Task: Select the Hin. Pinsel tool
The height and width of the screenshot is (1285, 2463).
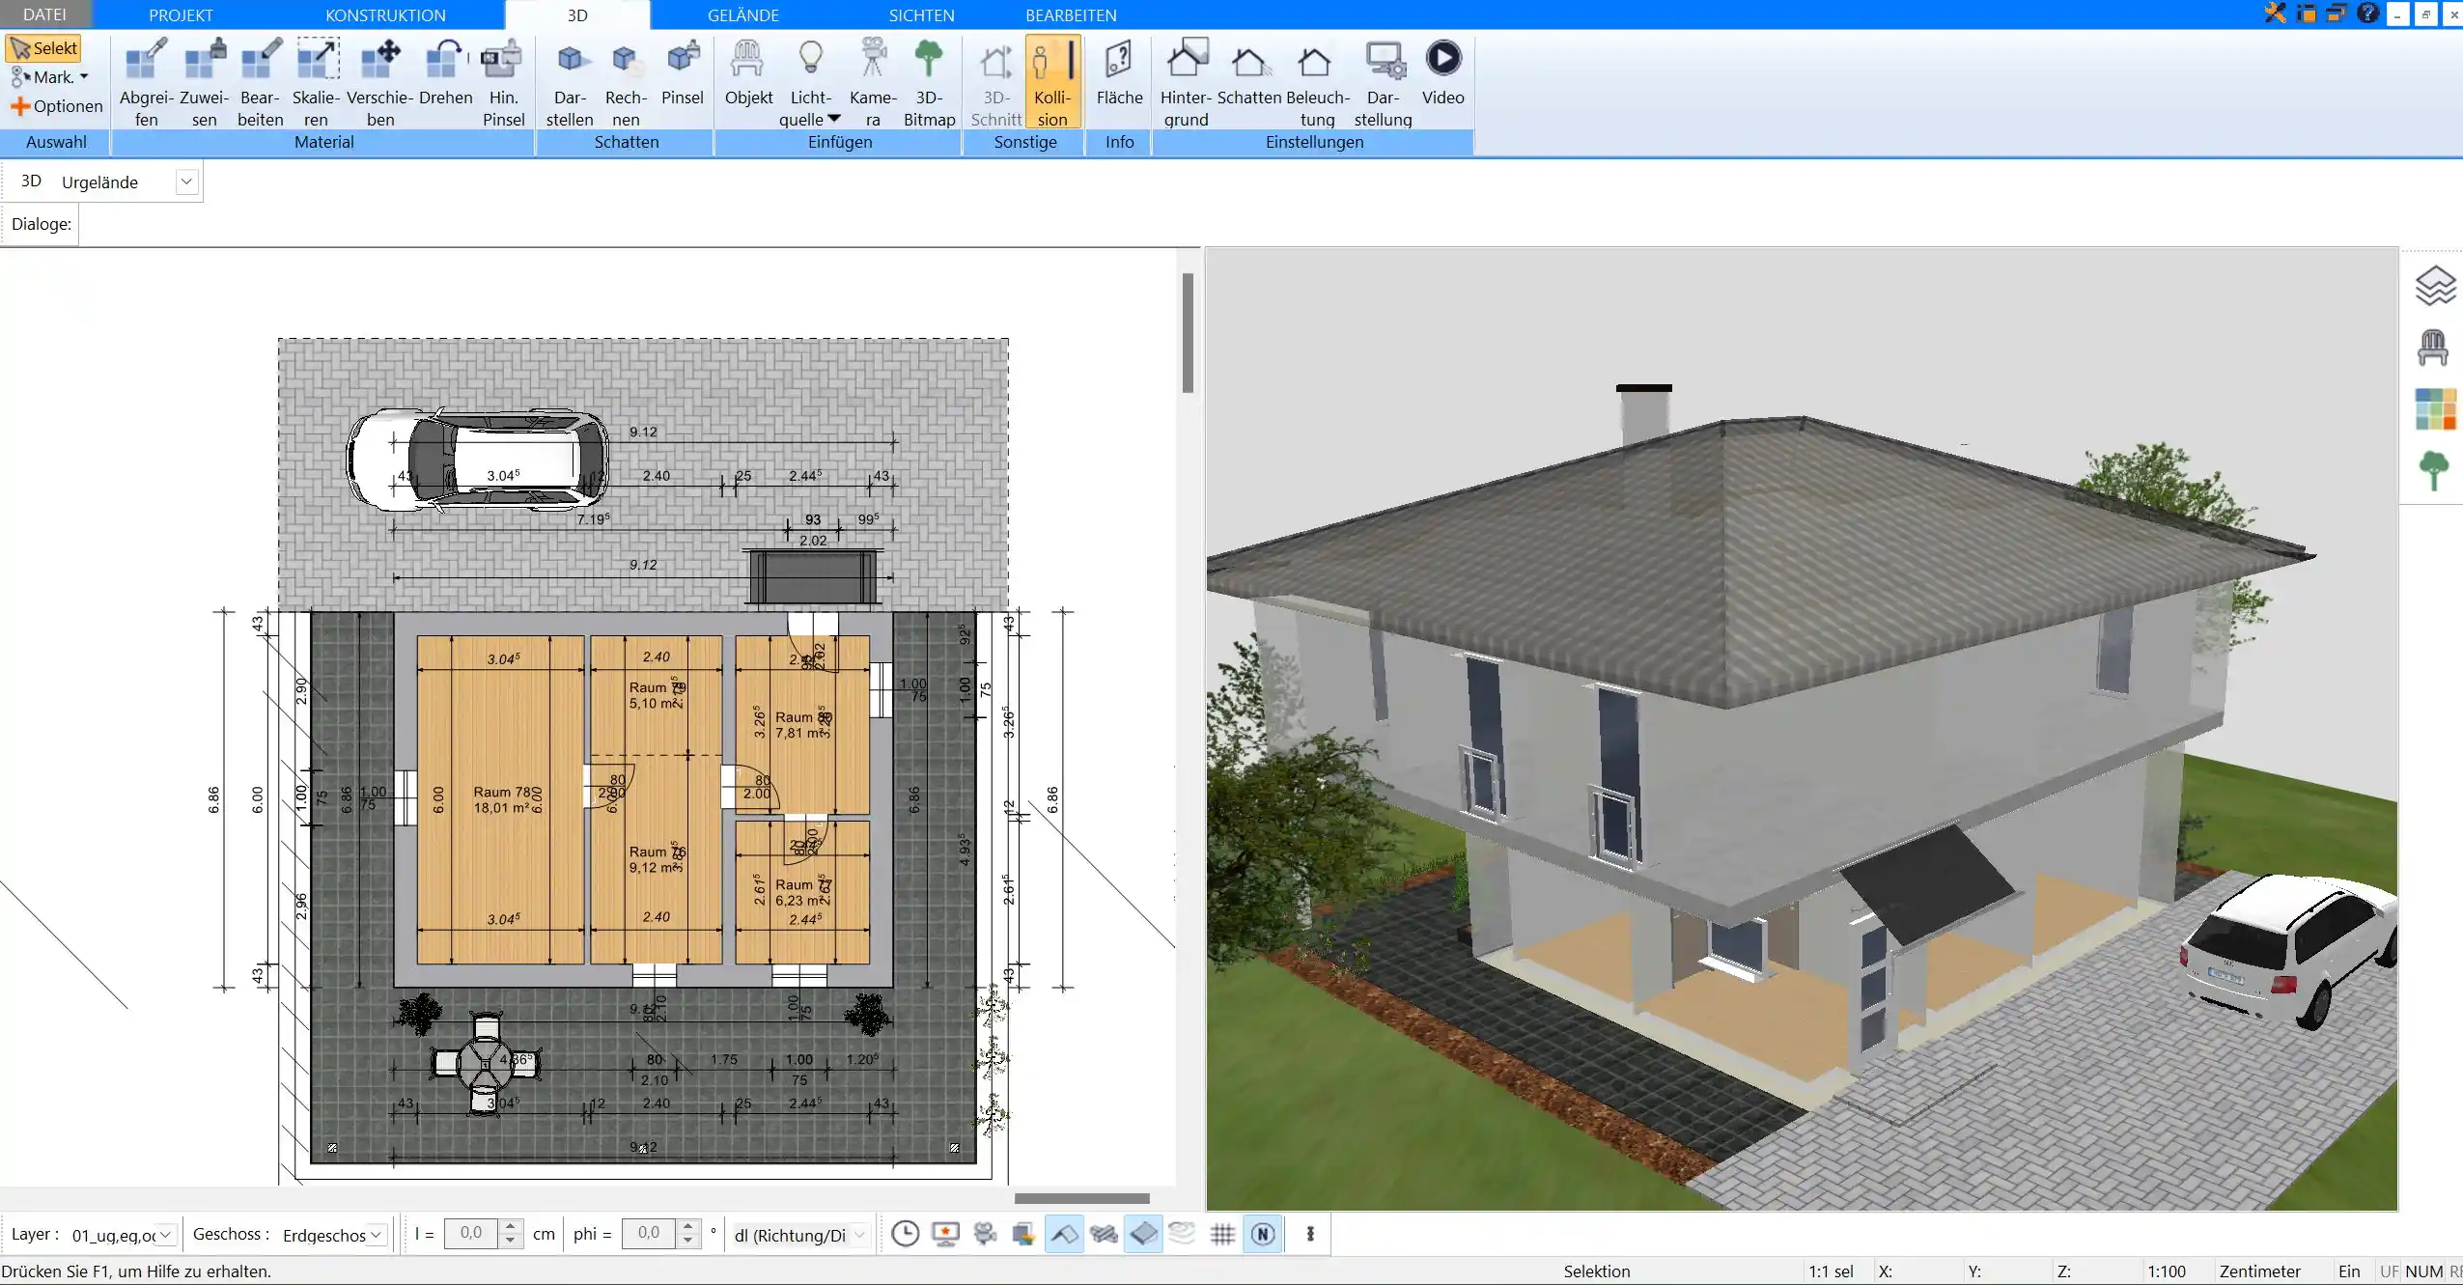Action: [503, 82]
